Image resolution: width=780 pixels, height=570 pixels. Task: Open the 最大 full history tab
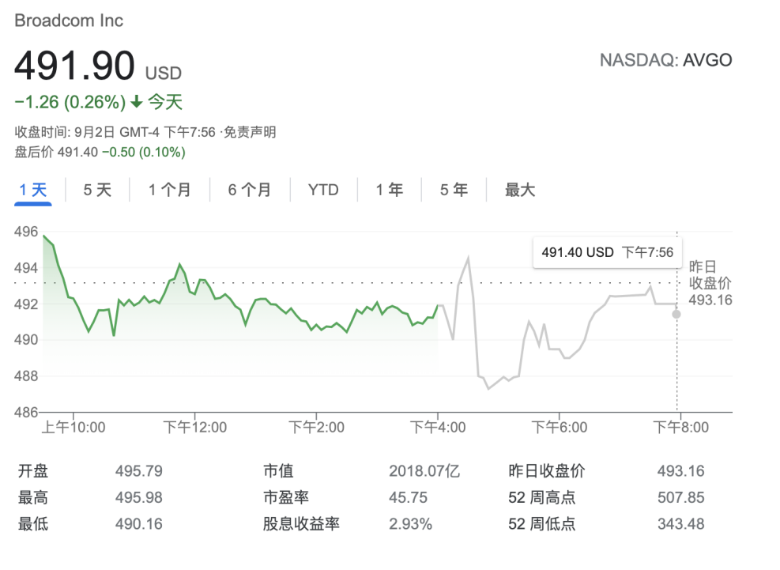point(520,190)
